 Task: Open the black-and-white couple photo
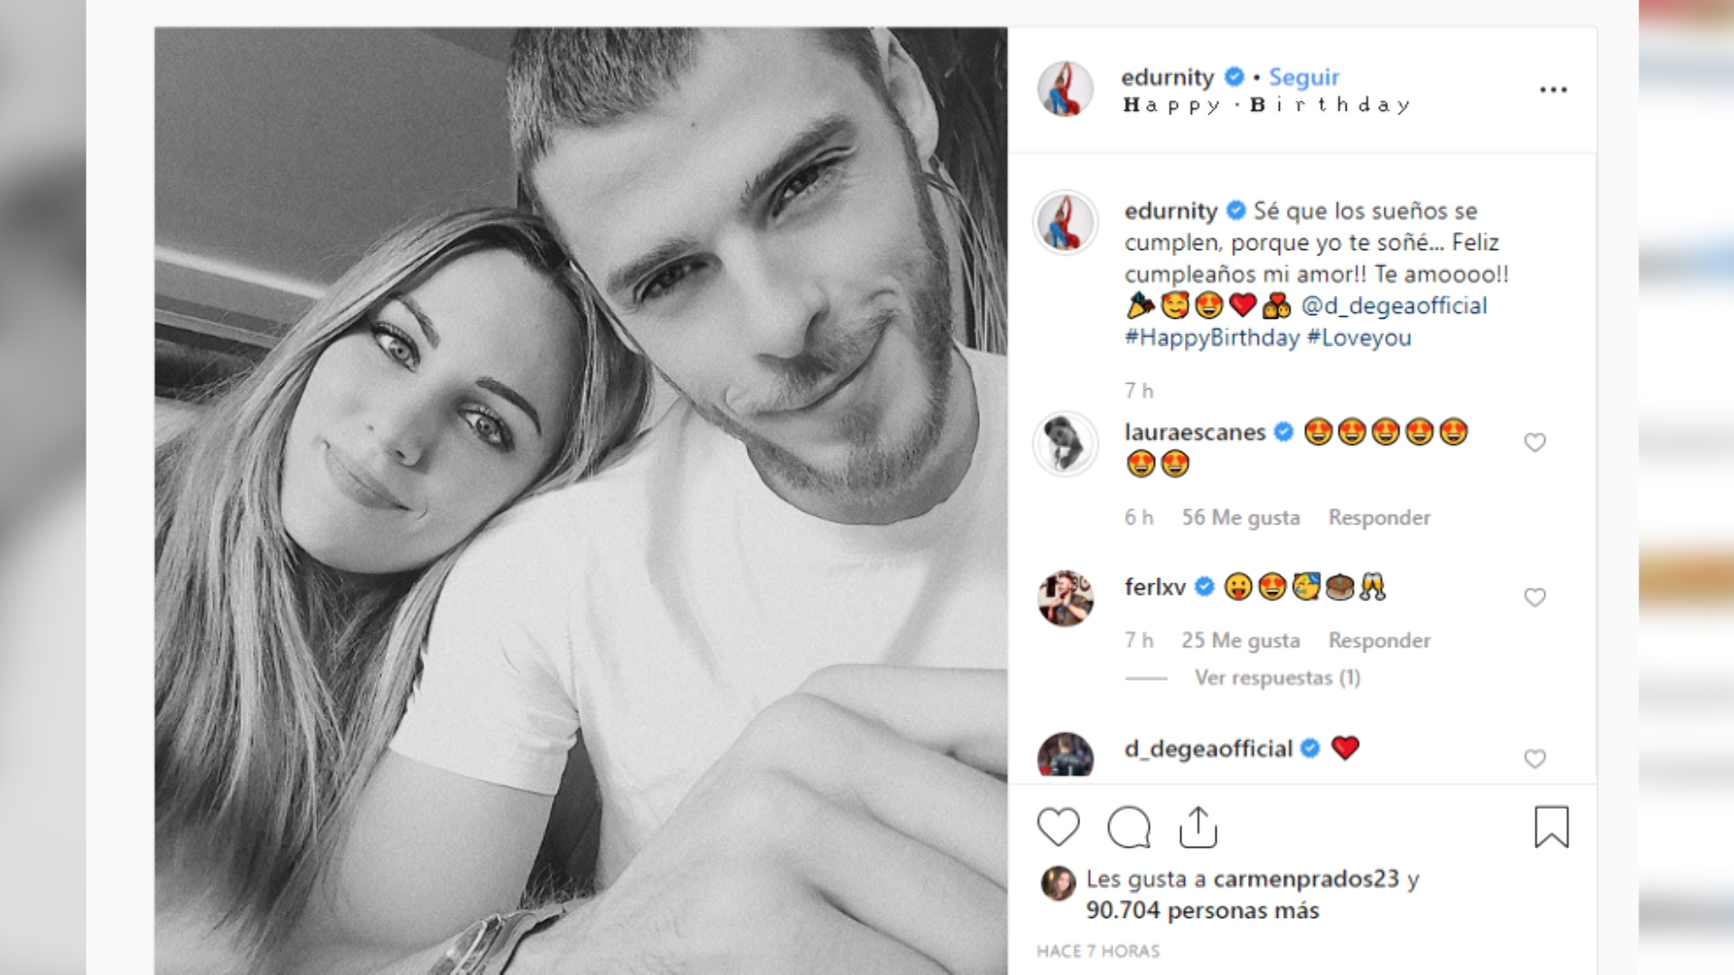[x=581, y=501]
